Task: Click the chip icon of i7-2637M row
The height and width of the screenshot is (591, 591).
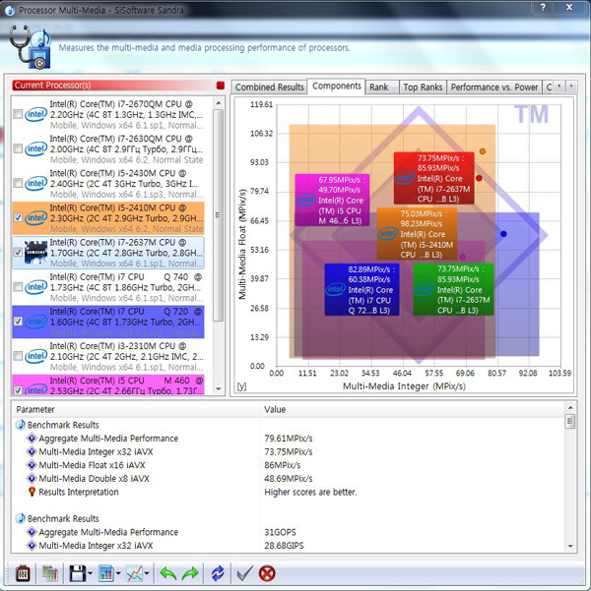Action: tap(35, 252)
